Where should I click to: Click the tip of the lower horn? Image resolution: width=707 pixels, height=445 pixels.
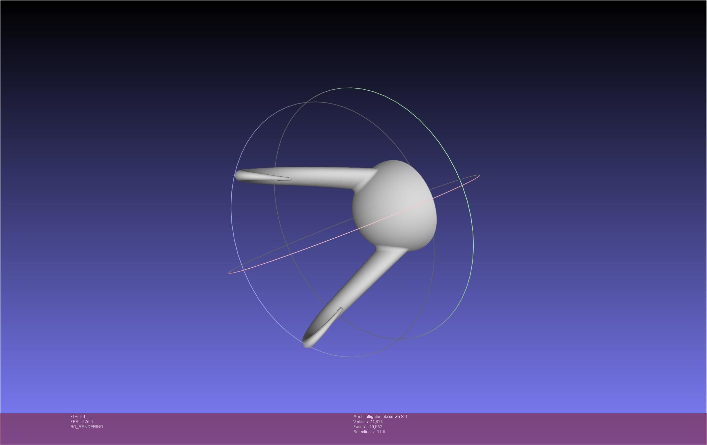[307, 344]
